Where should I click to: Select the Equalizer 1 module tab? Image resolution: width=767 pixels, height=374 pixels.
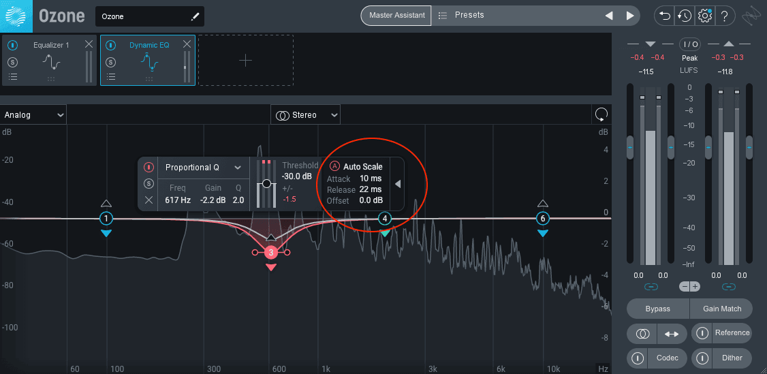click(x=49, y=61)
